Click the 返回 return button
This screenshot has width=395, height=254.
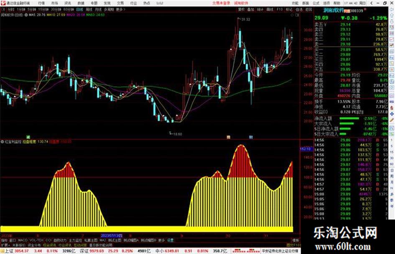pyautogui.click(x=308, y=9)
